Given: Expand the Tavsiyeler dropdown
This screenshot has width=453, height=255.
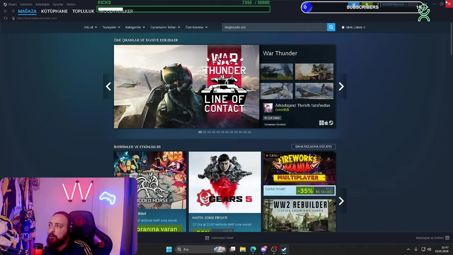Looking at the screenshot, I should pyautogui.click(x=111, y=27).
